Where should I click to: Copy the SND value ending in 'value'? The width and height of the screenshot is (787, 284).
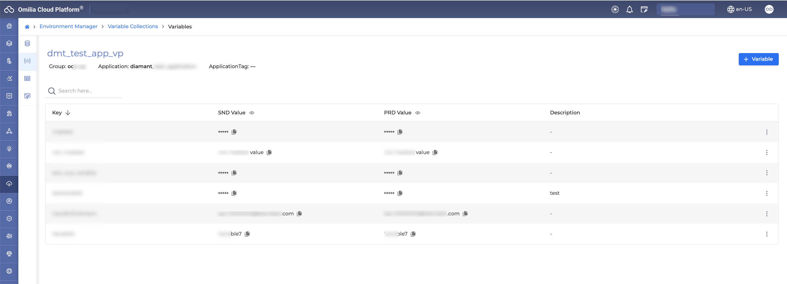tap(269, 152)
